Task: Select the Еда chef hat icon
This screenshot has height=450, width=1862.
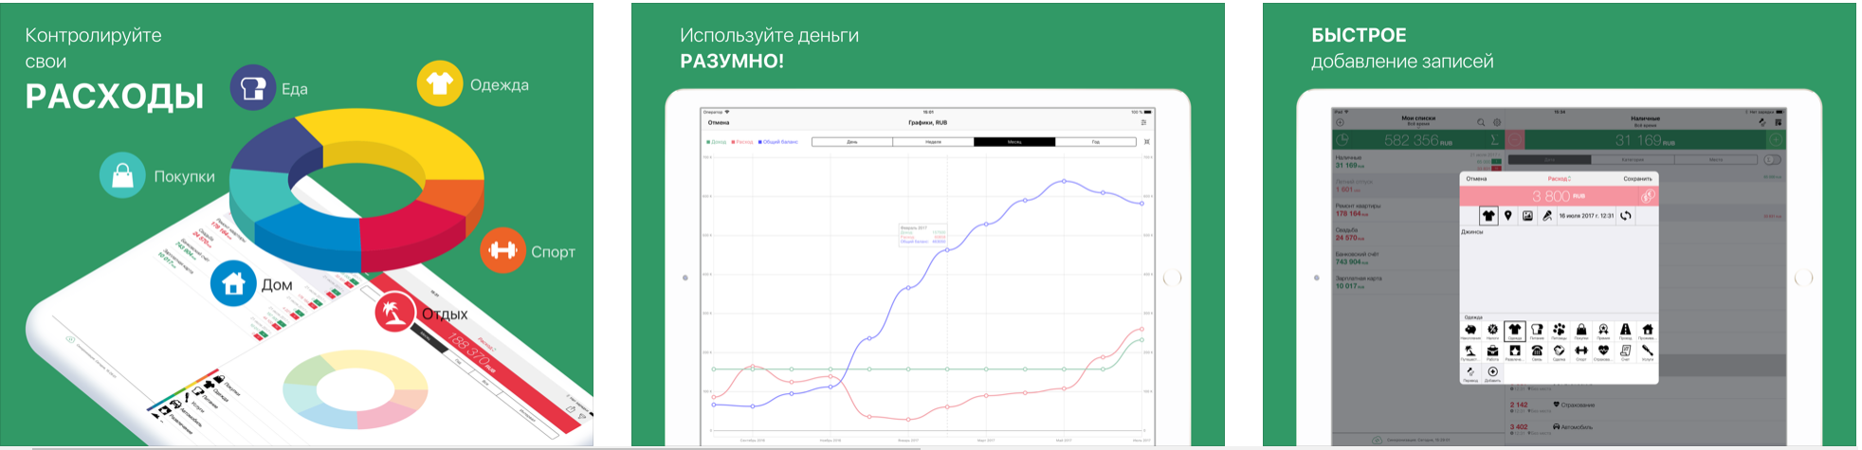Action: pos(253,88)
